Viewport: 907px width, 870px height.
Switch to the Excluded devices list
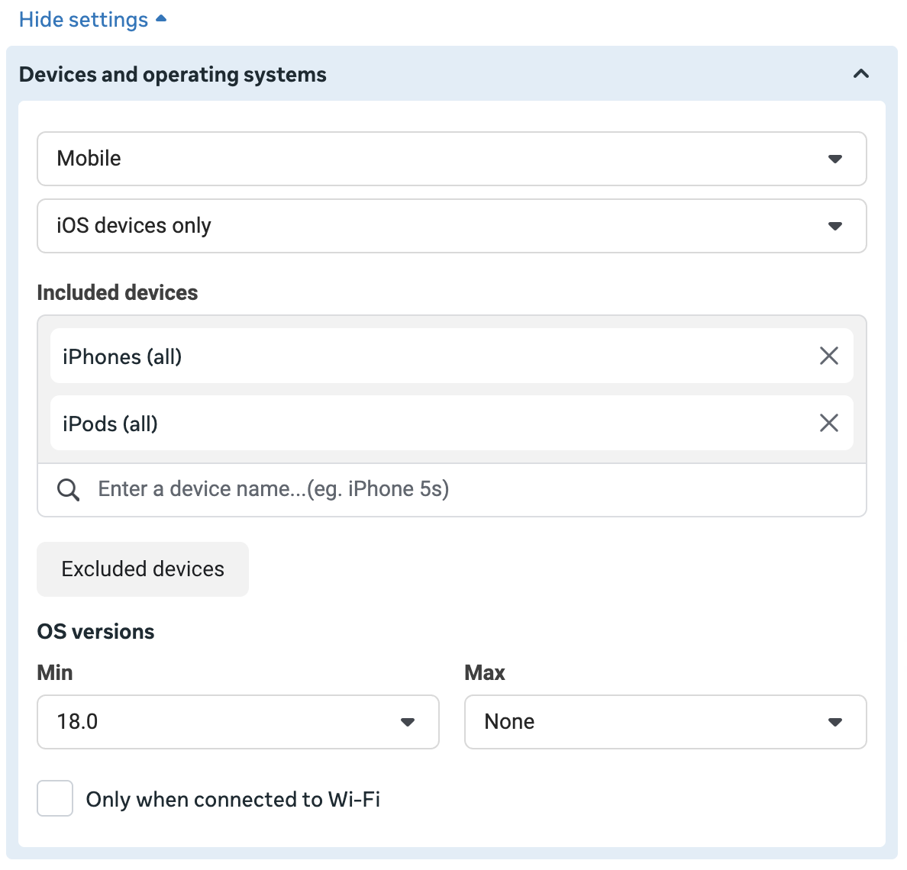tap(142, 569)
